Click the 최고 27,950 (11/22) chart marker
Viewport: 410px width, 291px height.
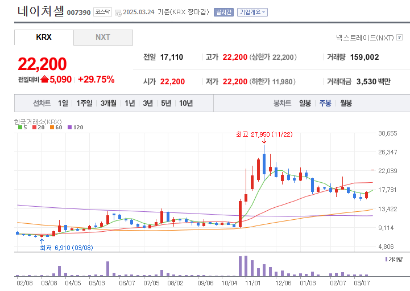click(264, 134)
